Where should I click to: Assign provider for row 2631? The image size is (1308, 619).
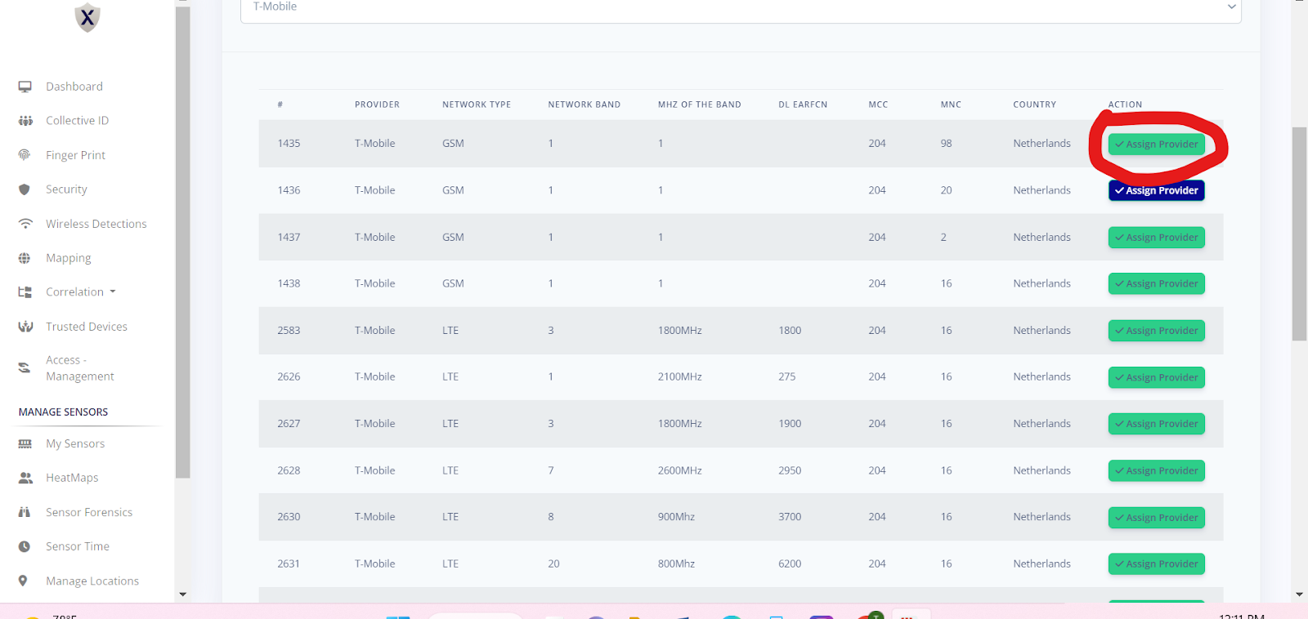click(1156, 564)
